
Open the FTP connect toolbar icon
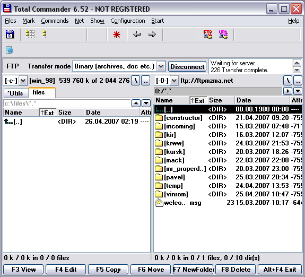click(x=208, y=34)
